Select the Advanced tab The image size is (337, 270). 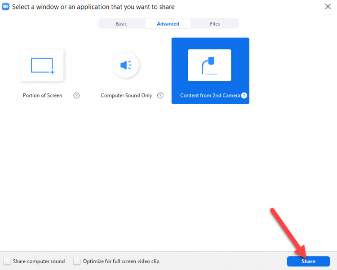point(168,24)
